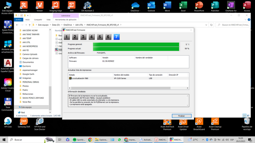The image size is (255, 143).
Task: Select the XP-2100 Series printer row
Action: [127, 78]
